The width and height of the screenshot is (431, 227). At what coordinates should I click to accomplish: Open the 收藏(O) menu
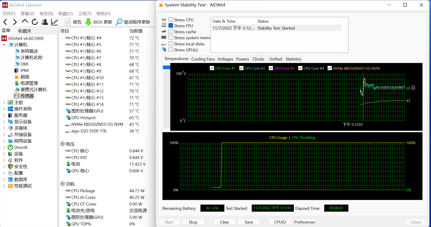click(66, 13)
